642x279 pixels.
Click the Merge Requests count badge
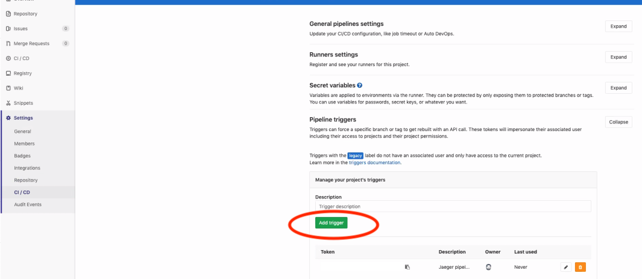tap(66, 44)
